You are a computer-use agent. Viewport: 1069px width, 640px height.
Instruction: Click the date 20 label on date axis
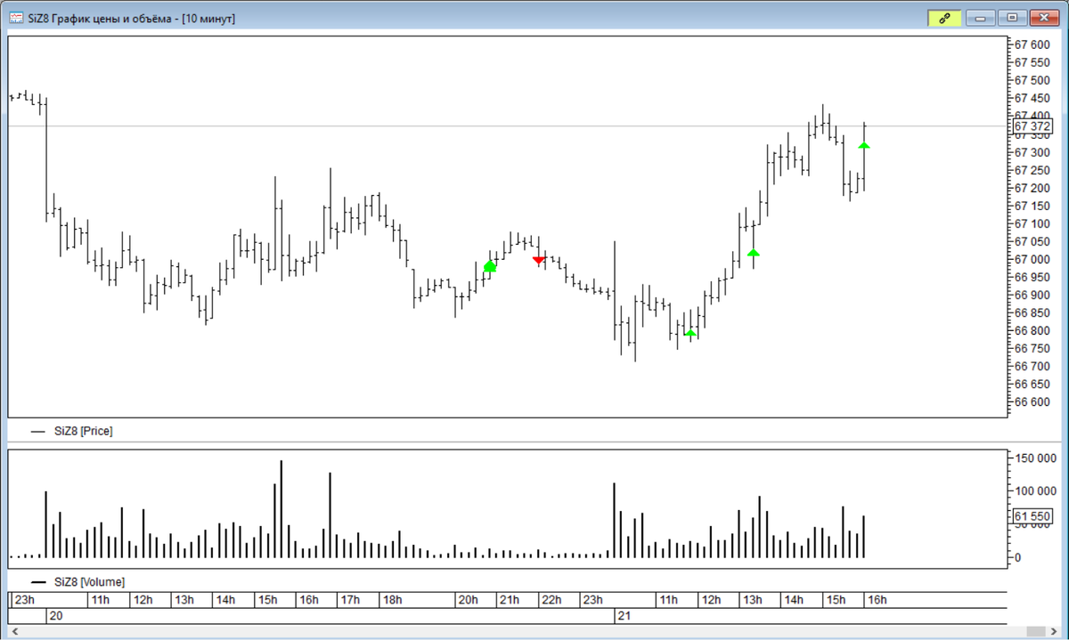point(55,616)
